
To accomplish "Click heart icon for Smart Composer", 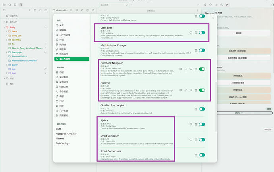I will pyautogui.click(x=191, y=140).
